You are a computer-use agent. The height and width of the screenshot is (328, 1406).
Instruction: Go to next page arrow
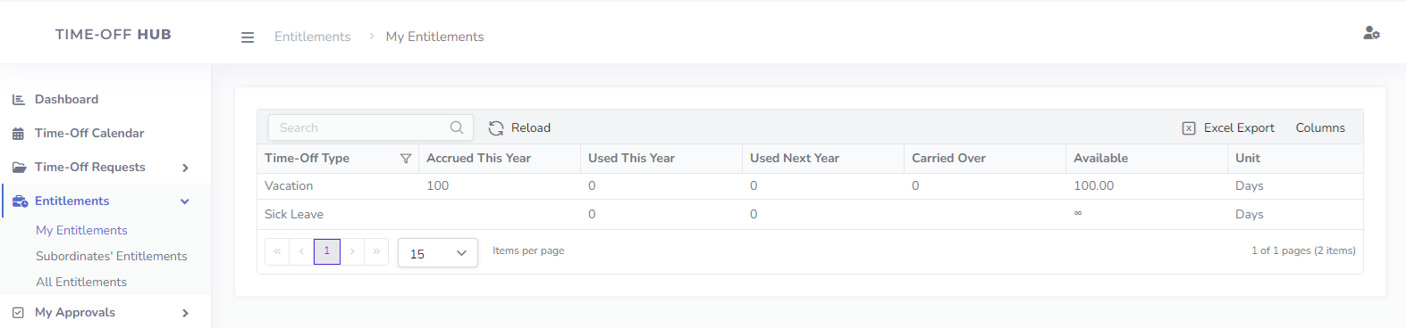[x=352, y=251]
